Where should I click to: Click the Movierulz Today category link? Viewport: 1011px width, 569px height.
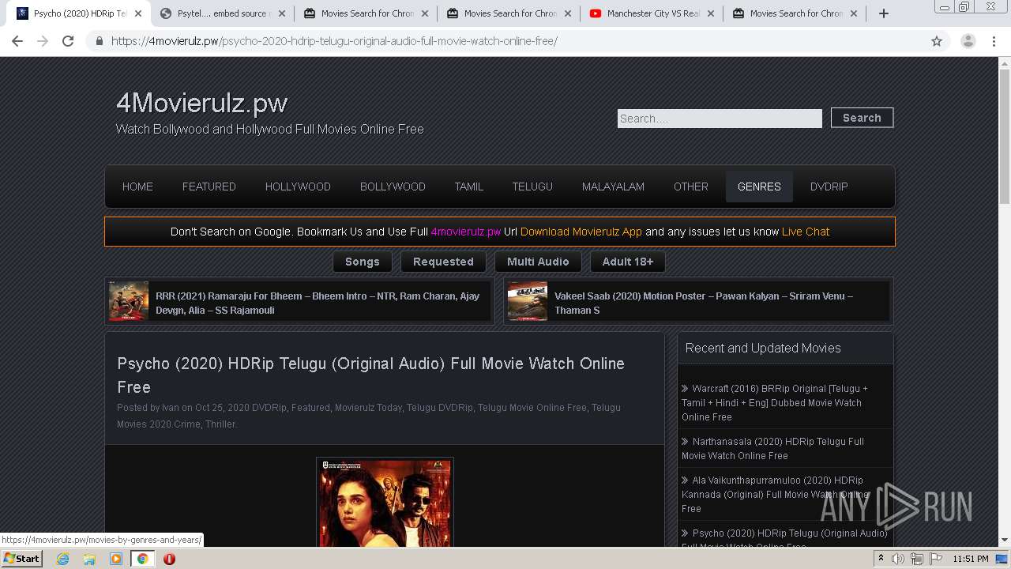(368, 408)
